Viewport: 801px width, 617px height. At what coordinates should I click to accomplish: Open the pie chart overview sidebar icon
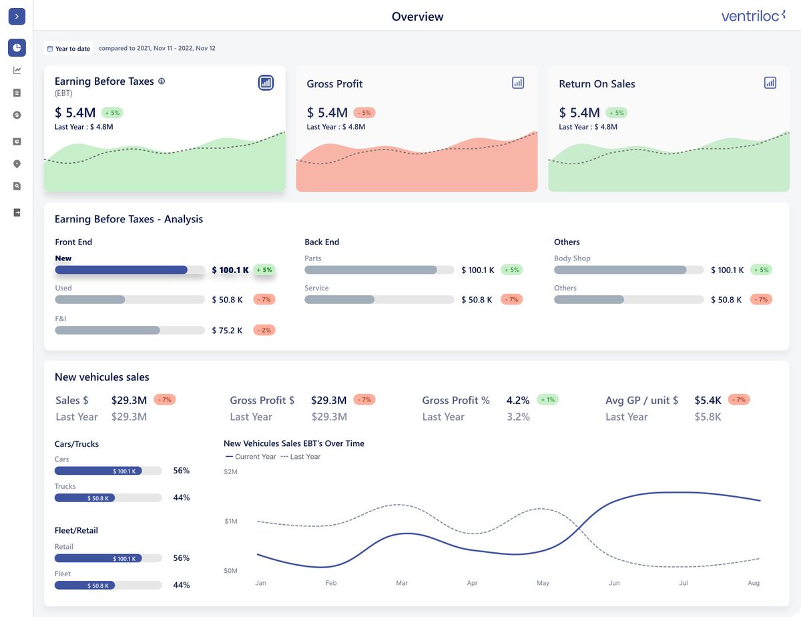click(x=17, y=47)
